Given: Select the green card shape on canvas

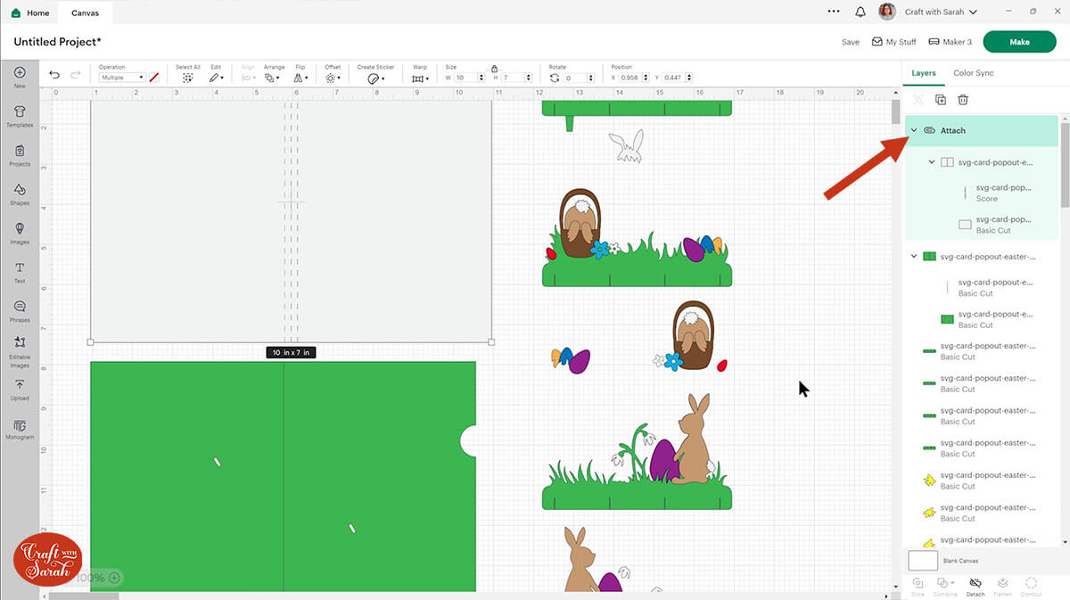Looking at the screenshot, I should coord(283,476).
